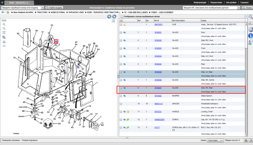Click the green arrow in SS8923ZDS SCREW row
Image resolution: width=253 pixels, height=145 pixels.
(128, 120)
